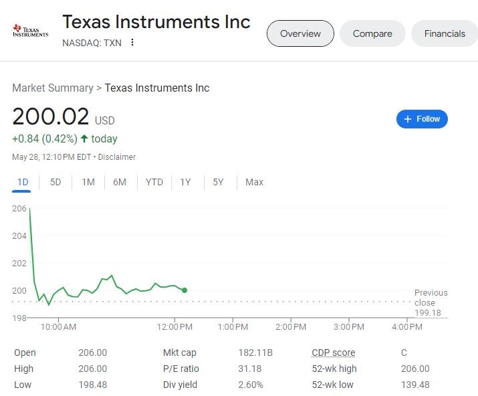
Task: Click the Previous close label on chart
Action: [x=431, y=298]
